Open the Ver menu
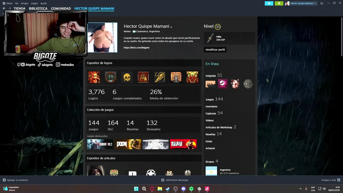Screen dimensions: 343x193 [17, 3]
